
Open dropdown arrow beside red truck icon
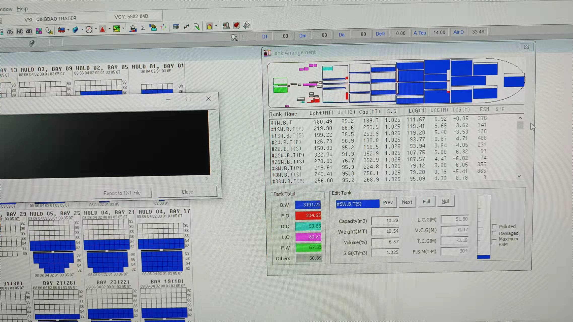coord(68,30)
